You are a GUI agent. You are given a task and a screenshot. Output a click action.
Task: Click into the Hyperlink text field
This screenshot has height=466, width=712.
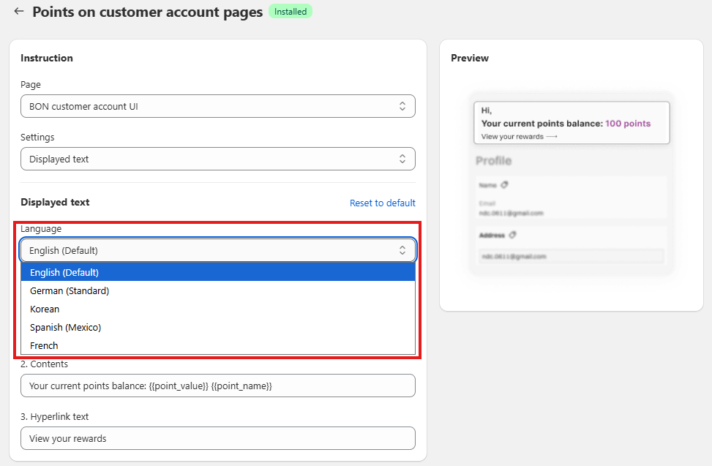pos(217,438)
